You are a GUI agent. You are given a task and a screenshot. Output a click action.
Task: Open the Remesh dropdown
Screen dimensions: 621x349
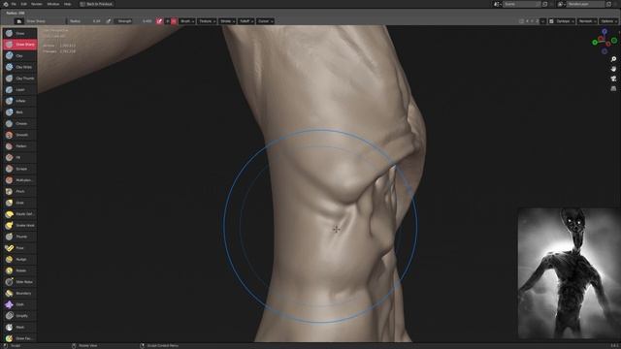(x=587, y=21)
